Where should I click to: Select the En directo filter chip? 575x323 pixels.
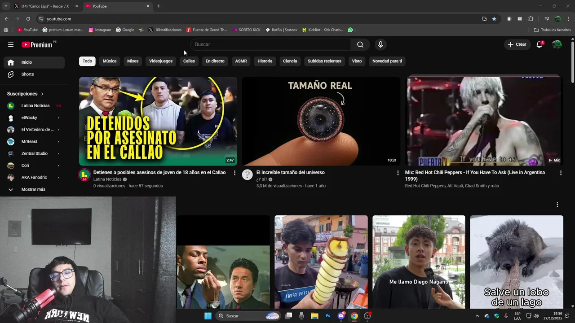pyautogui.click(x=215, y=61)
